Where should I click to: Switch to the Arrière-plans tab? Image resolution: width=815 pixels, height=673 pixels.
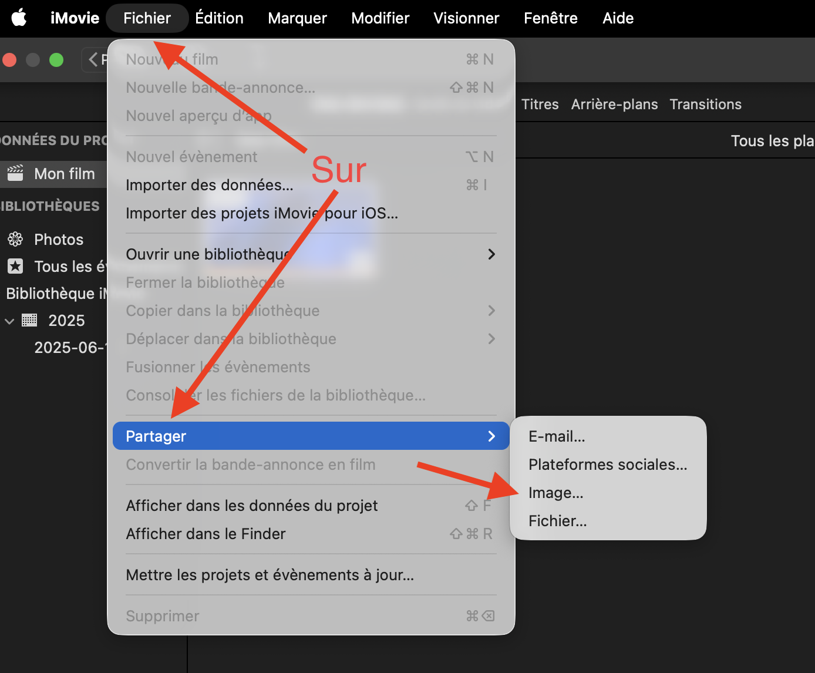coord(614,105)
